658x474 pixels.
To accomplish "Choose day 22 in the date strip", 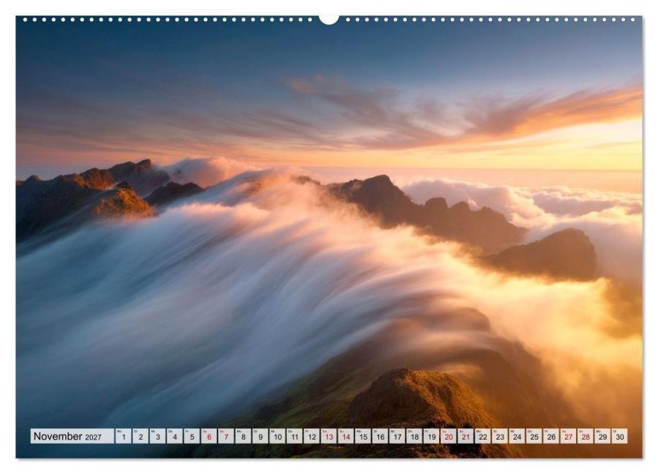I will click(x=483, y=436).
